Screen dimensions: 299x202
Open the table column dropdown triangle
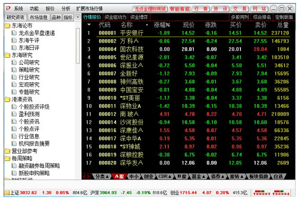point(89,24)
